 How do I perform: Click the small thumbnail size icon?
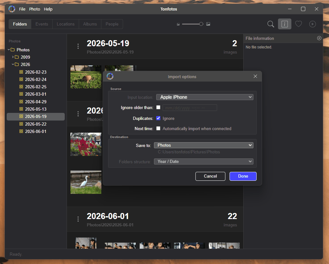(x=178, y=24)
